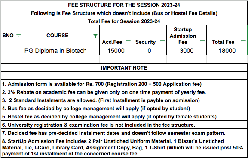Viewport: 248px width, 158px height.
Task: Select the 15000 academic fee cell
Action: [x=116, y=51]
